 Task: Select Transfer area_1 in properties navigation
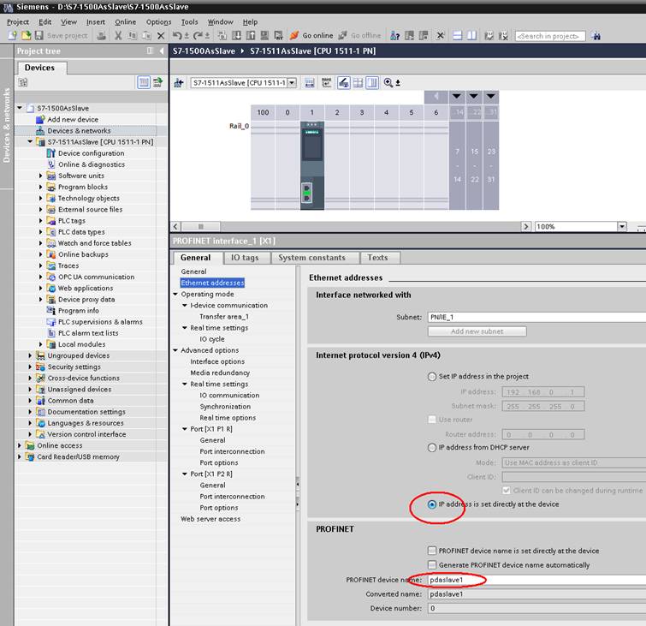pos(224,317)
